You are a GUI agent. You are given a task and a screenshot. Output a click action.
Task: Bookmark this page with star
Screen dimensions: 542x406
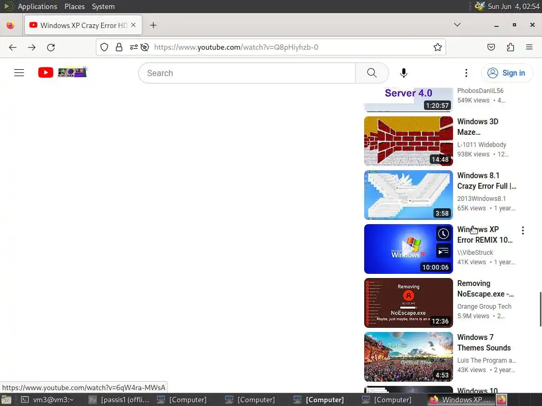coord(438,47)
